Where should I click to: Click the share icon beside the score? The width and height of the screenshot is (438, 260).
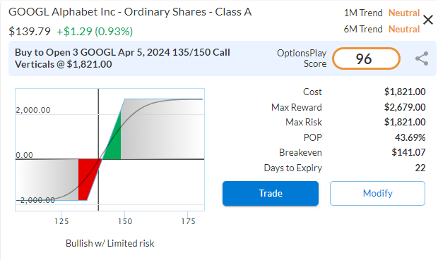[x=422, y=58]
